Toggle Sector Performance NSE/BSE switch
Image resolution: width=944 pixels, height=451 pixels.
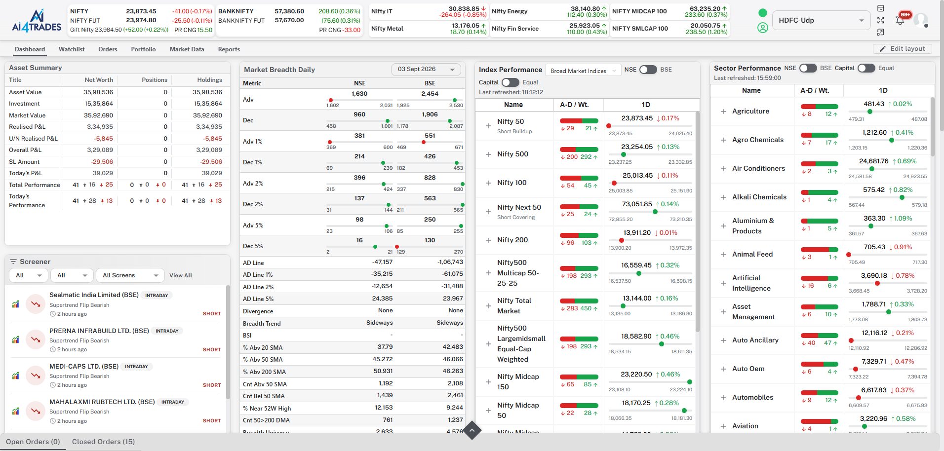coord(808,68)
